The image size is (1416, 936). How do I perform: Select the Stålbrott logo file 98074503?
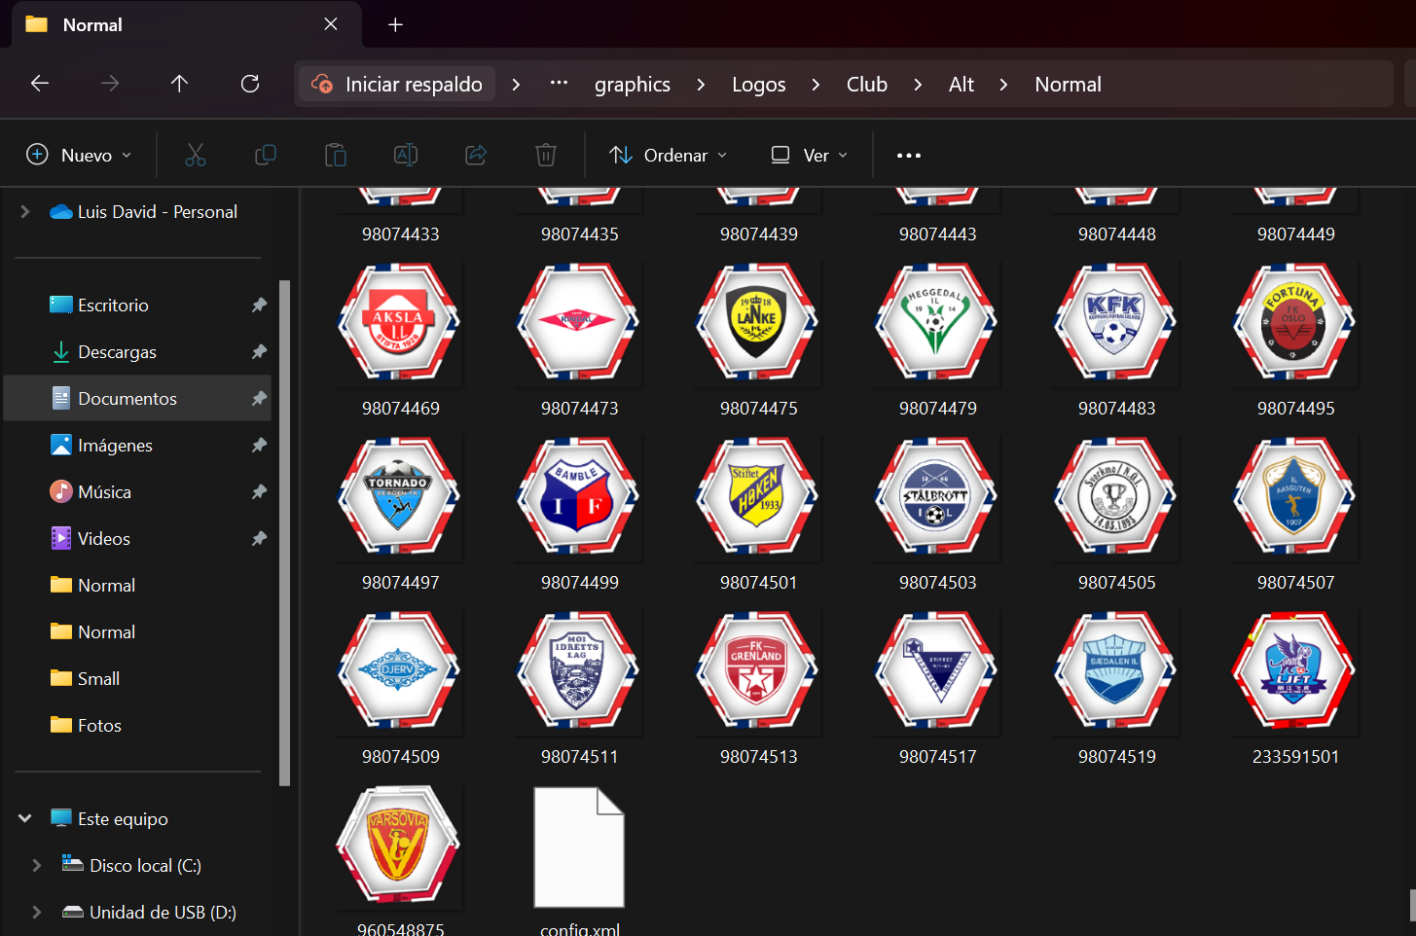936,496
